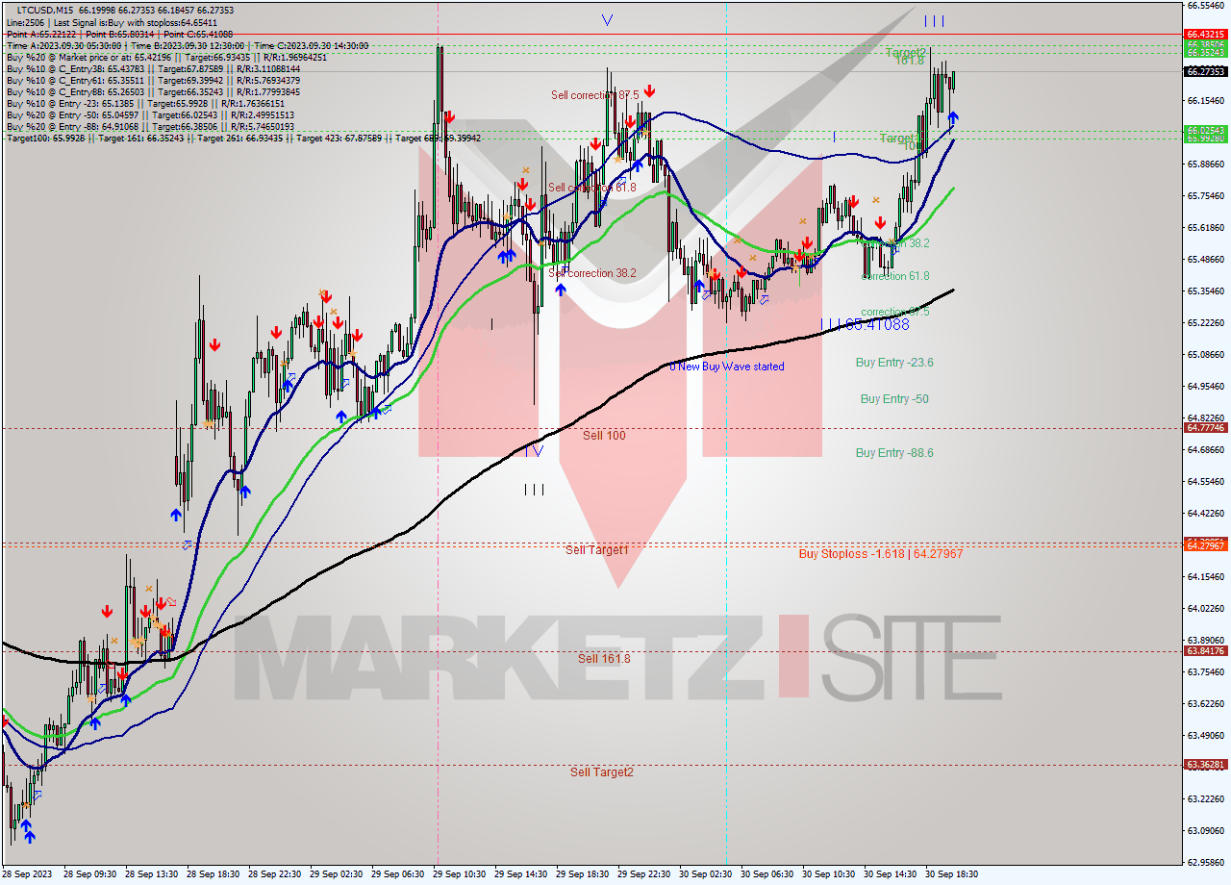Viewport: 1231px width, 885px height.
Task: Click the blue V marker at chart top
Action: (x=607, y=19)
